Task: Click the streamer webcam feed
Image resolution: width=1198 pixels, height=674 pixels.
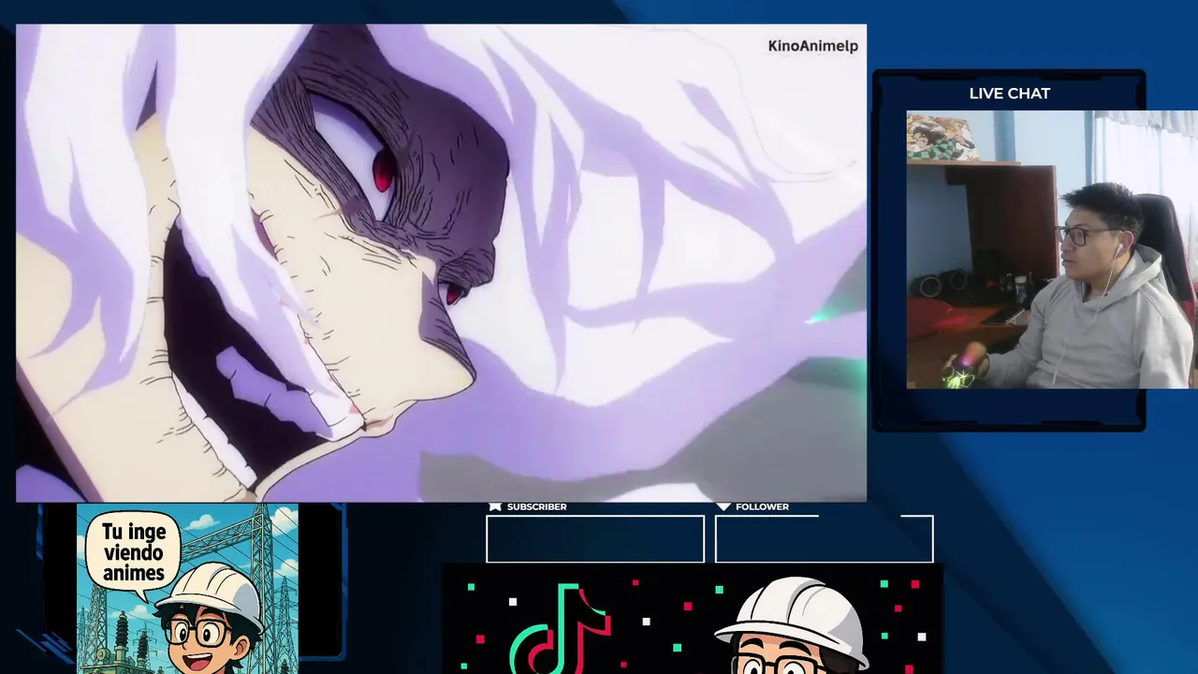Action: point(1051,250)
